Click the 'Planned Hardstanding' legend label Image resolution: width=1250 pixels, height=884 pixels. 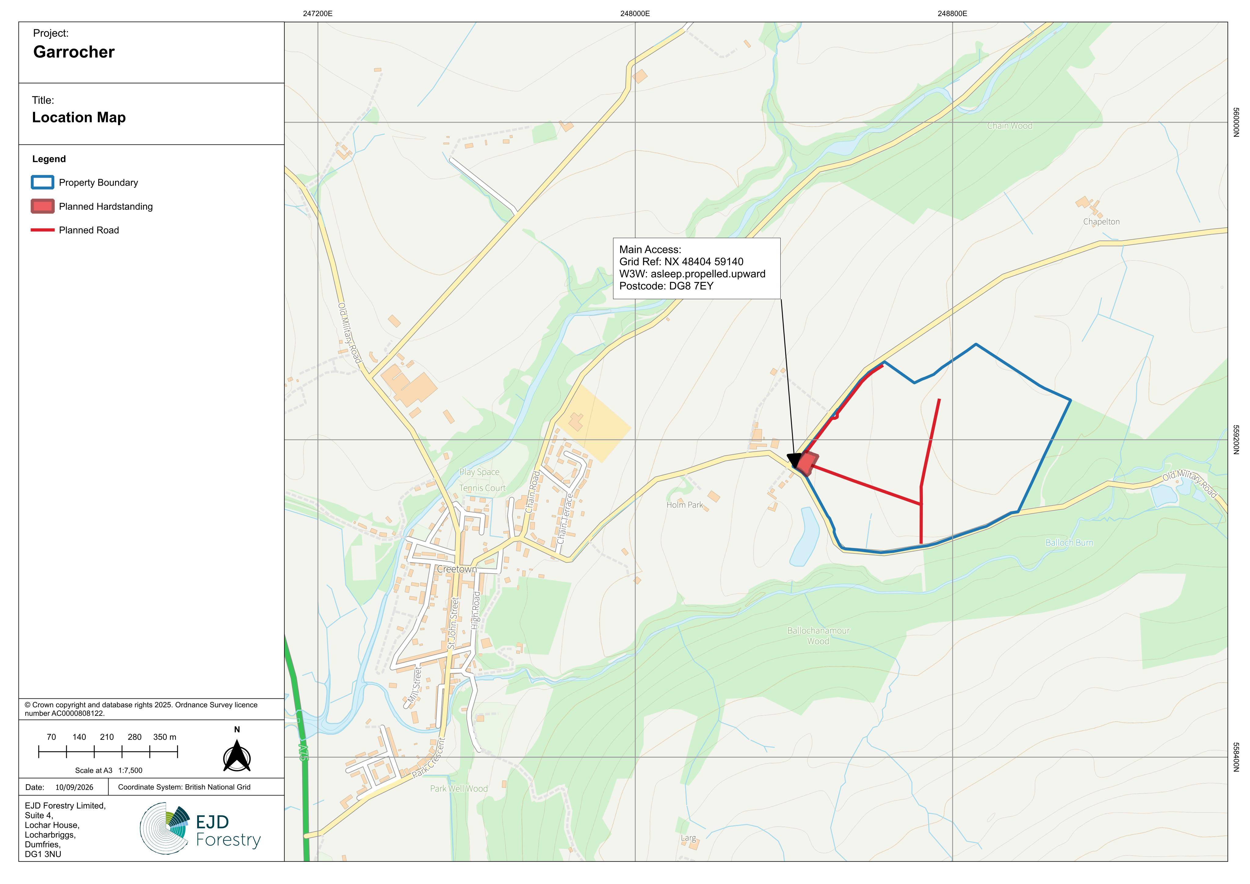(x=106, y=206)
